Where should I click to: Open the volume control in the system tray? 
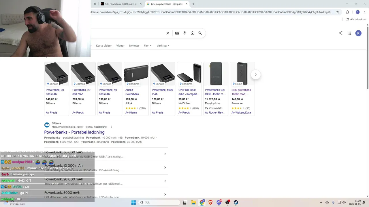344,202
